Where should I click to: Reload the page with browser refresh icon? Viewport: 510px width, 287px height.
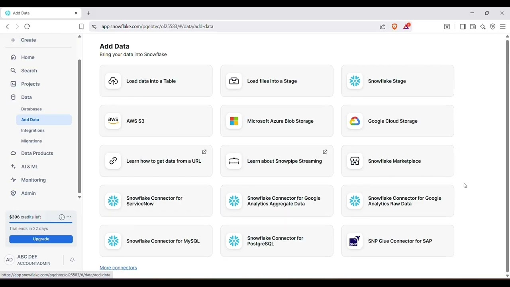[x=27, y=26]
